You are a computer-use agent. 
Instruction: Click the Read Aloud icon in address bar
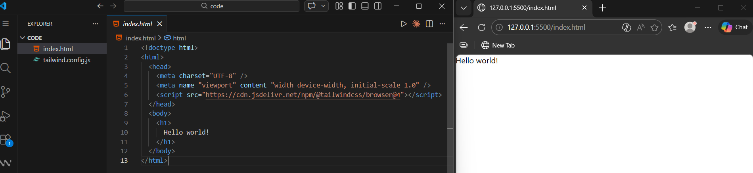[x=641, y=27]
